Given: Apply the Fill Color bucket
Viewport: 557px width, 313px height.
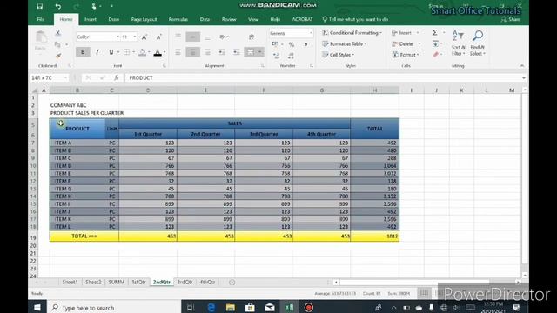Looking at the screenshot, I should [x=142, y=52].
